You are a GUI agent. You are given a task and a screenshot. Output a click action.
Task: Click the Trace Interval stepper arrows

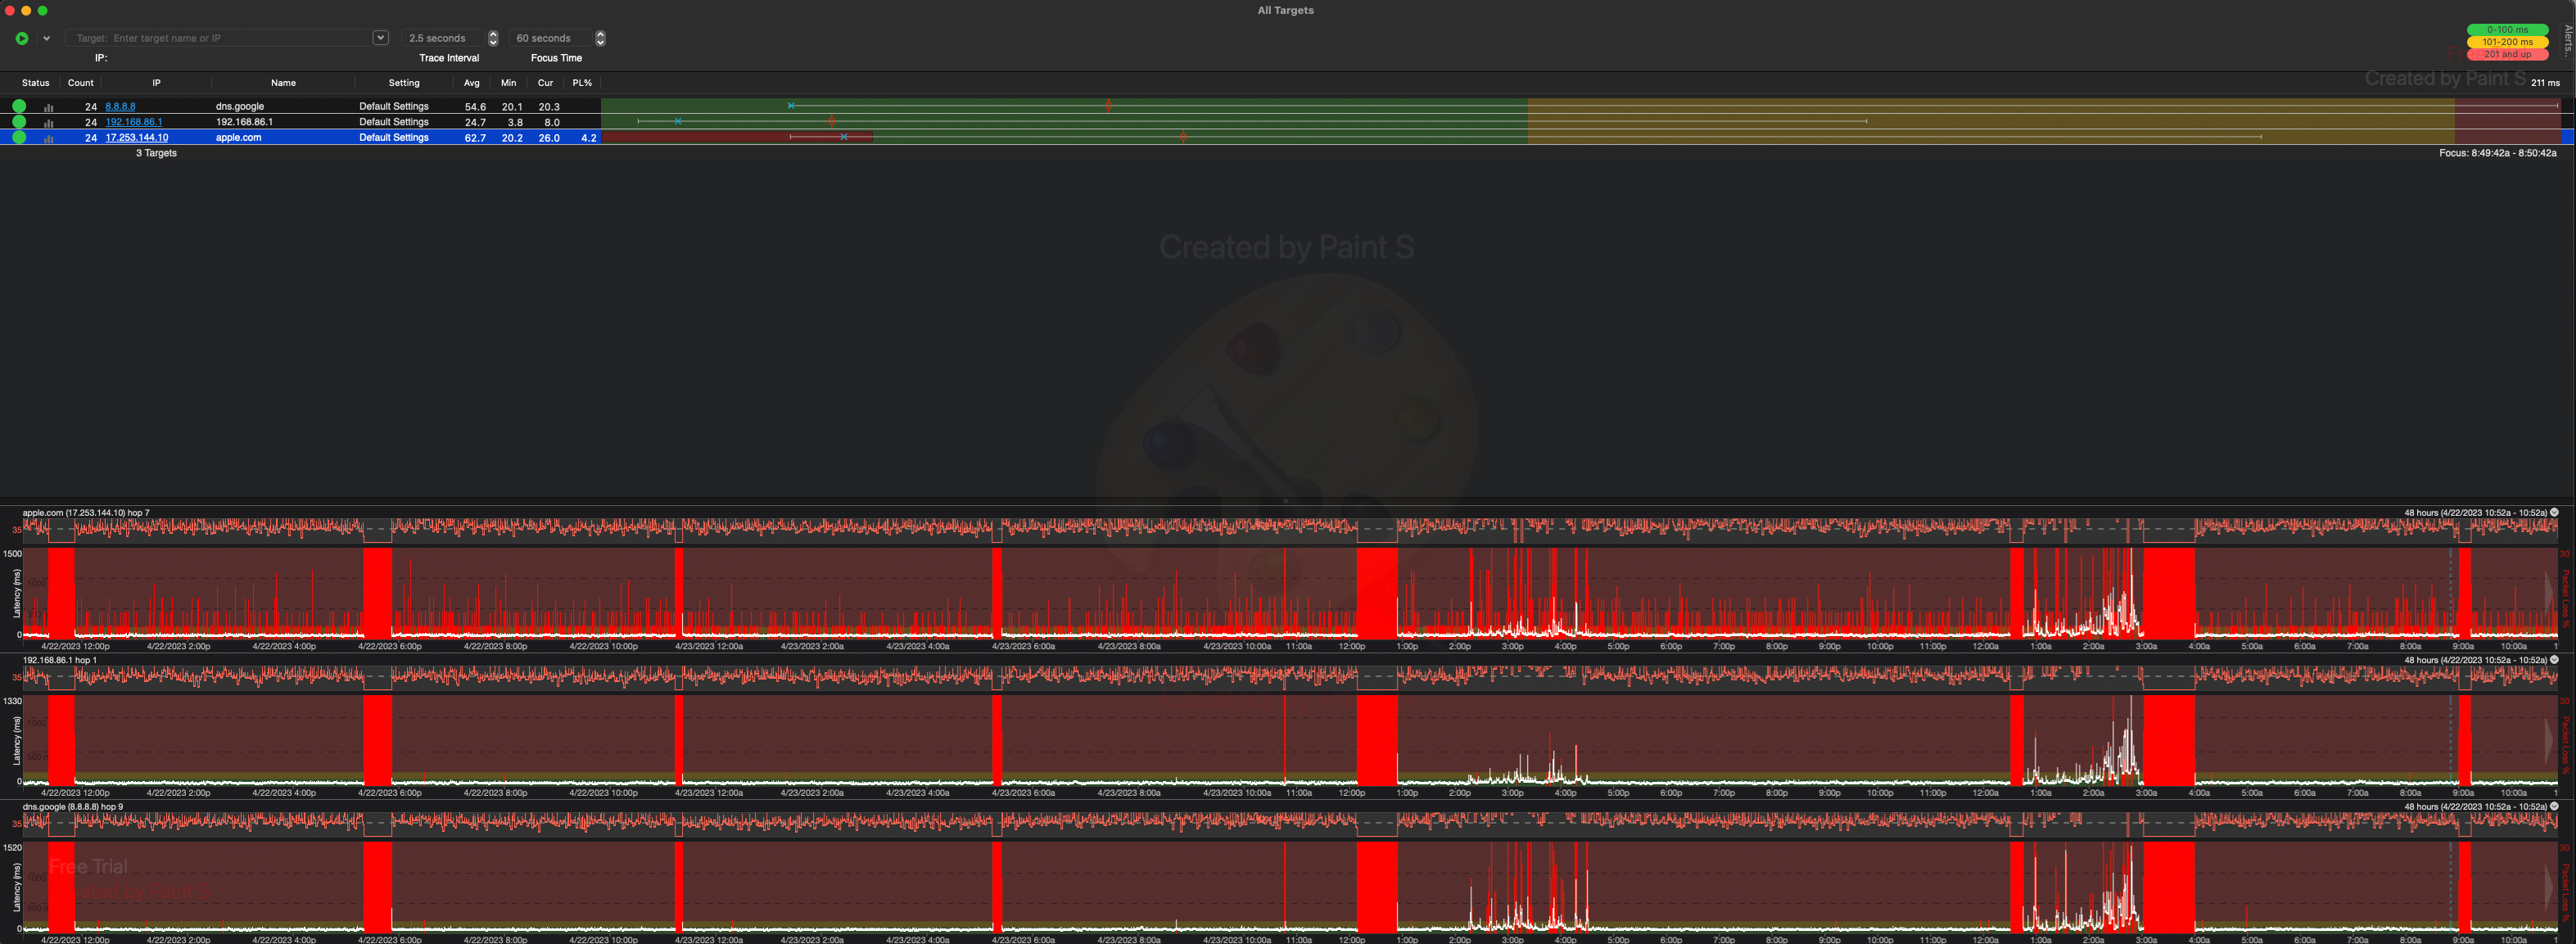pos(493,38)
